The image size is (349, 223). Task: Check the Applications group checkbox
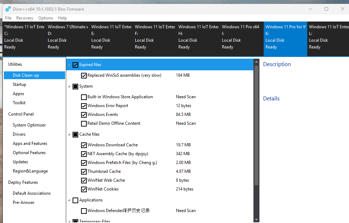75,200
